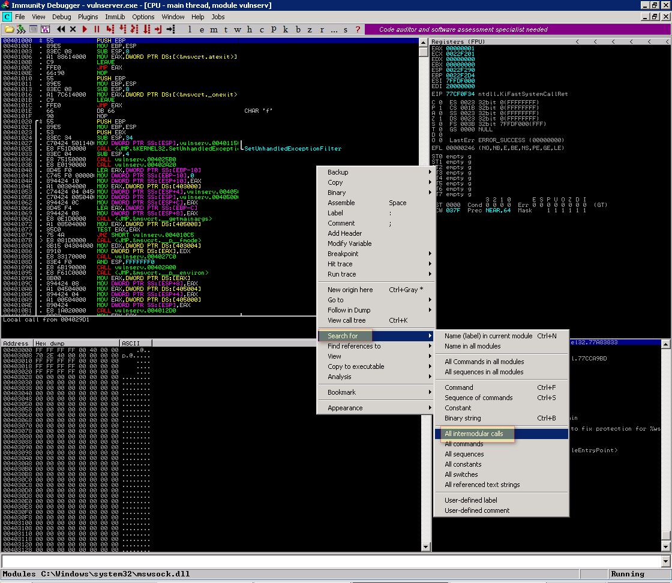
Task: Expand the Hit trace submenu
Action: tap(376, 264)
